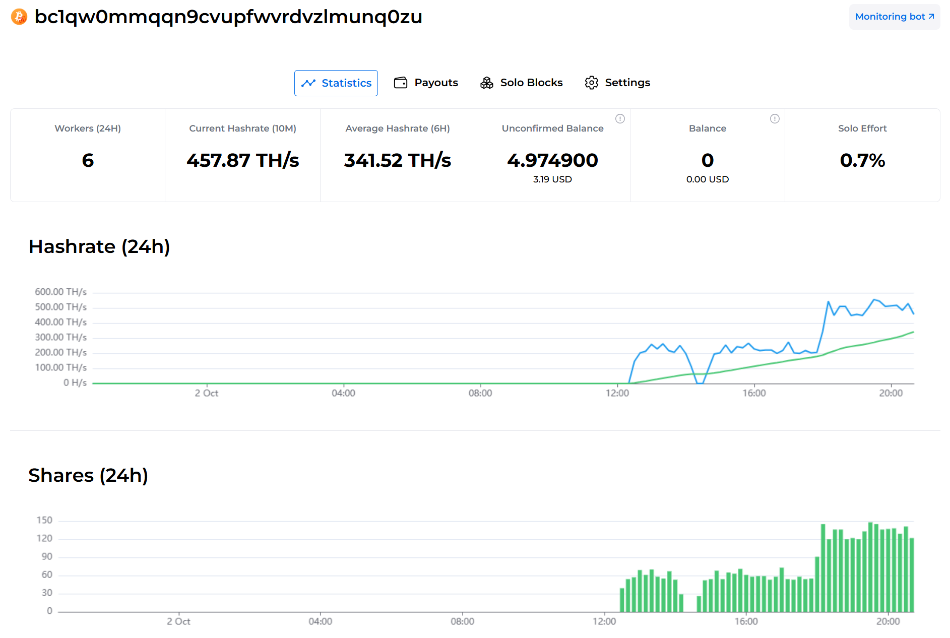Click the info icon on Unconfirmed Balance
Viewport: 950px width, 638px height.
coord(620,119)
